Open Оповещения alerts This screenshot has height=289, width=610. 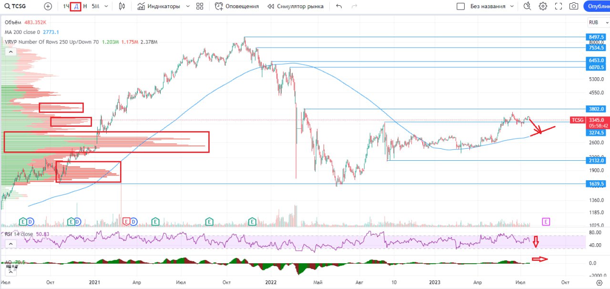tap(237, 6)
